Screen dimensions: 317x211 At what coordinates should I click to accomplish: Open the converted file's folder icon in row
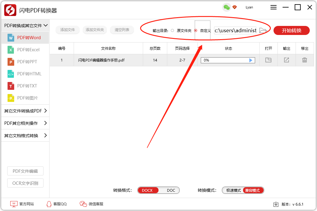(268, 60)
